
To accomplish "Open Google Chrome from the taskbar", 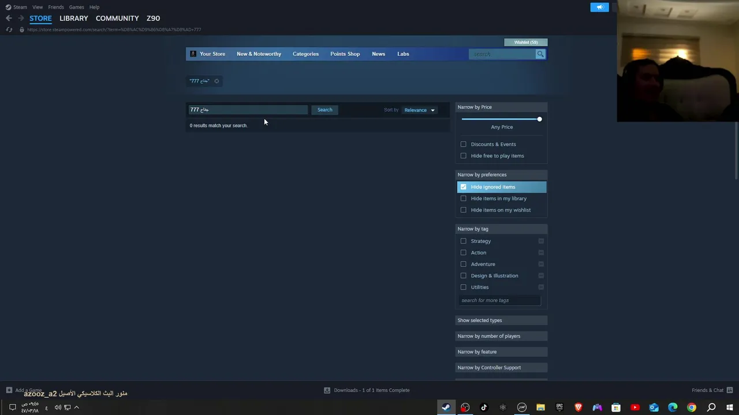I will 692,408.
